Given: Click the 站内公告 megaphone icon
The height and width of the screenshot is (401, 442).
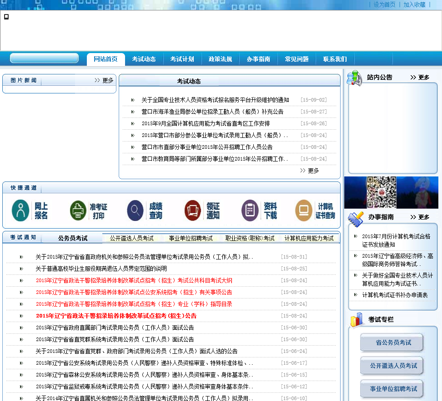Looking at the screenshot, I should point(354,78).
